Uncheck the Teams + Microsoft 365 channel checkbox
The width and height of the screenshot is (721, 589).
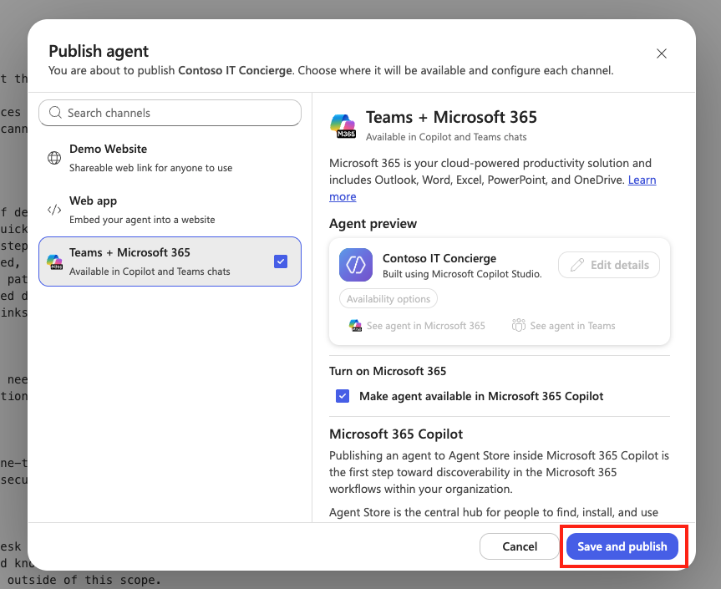tap(281, 261)
